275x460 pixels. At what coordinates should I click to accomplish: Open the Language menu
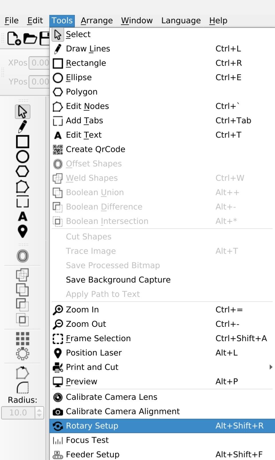tap(181, 21)
